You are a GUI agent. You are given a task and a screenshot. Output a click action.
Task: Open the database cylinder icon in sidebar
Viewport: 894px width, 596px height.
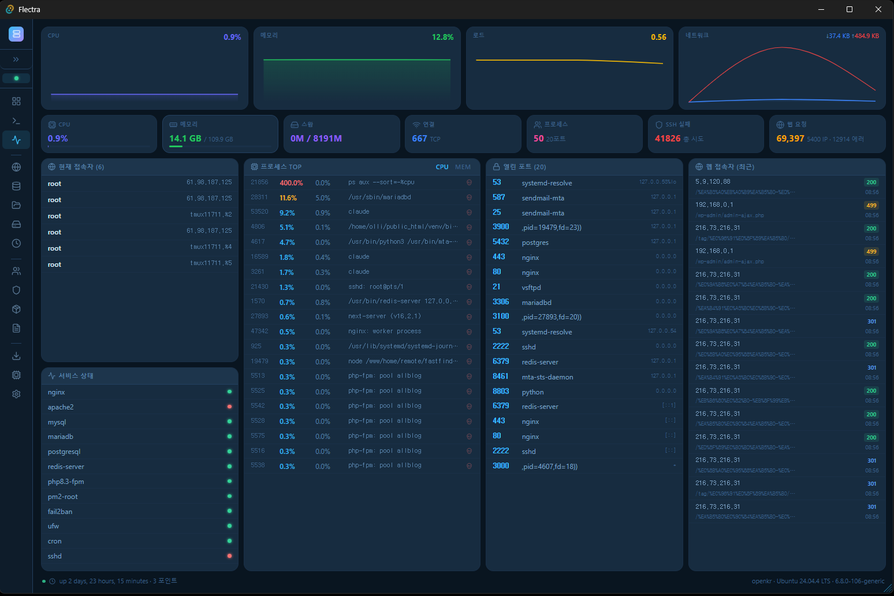pos(16,186)
